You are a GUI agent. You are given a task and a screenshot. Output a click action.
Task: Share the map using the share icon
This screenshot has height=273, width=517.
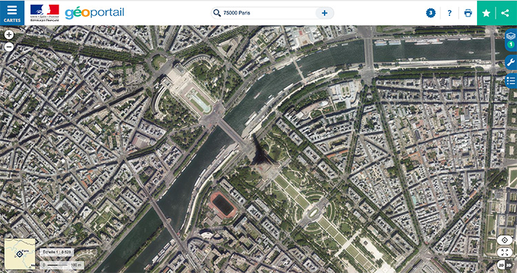[505, 13]
